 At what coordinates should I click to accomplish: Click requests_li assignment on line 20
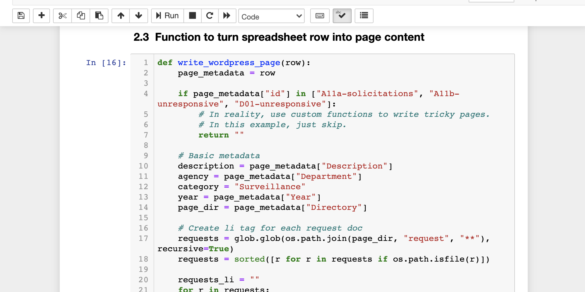tap(218, 280)
